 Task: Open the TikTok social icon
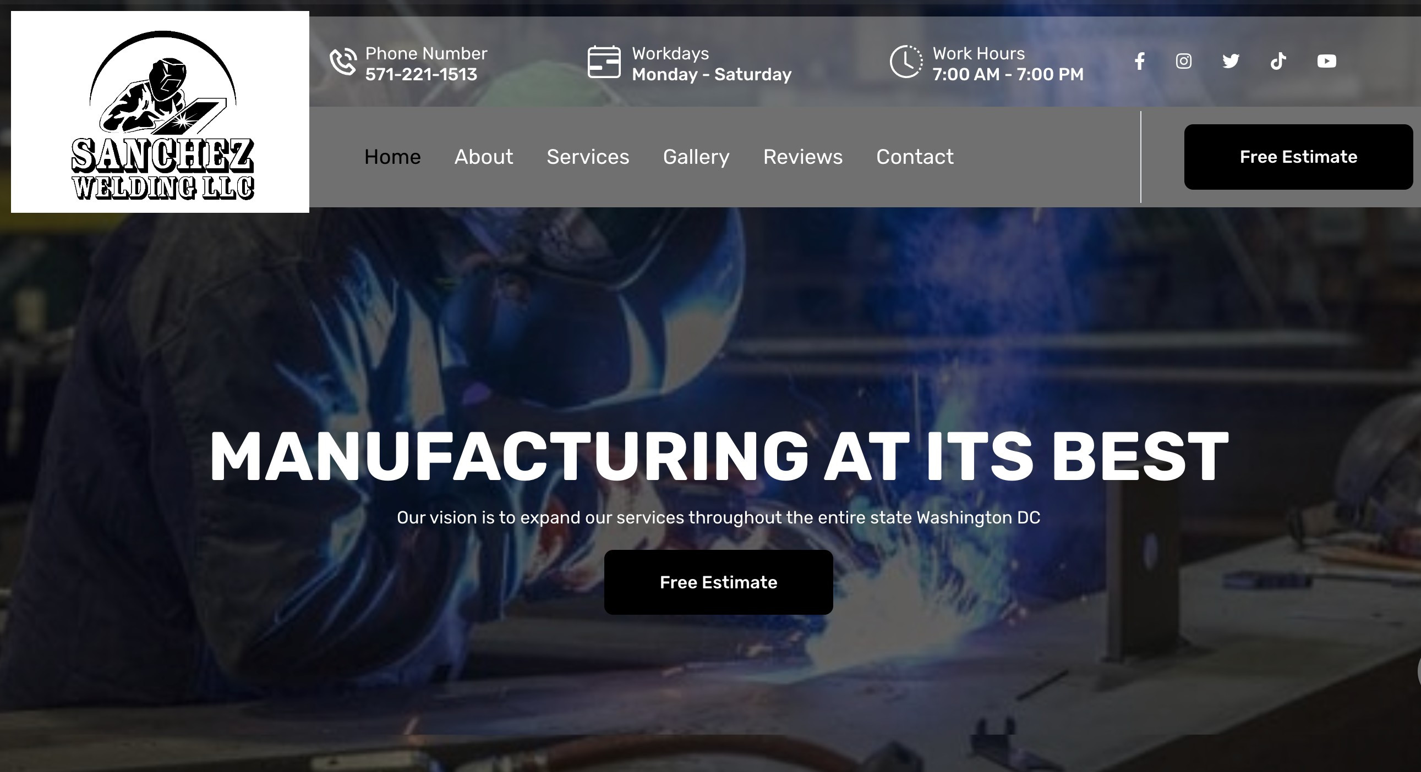[1278, 61]
